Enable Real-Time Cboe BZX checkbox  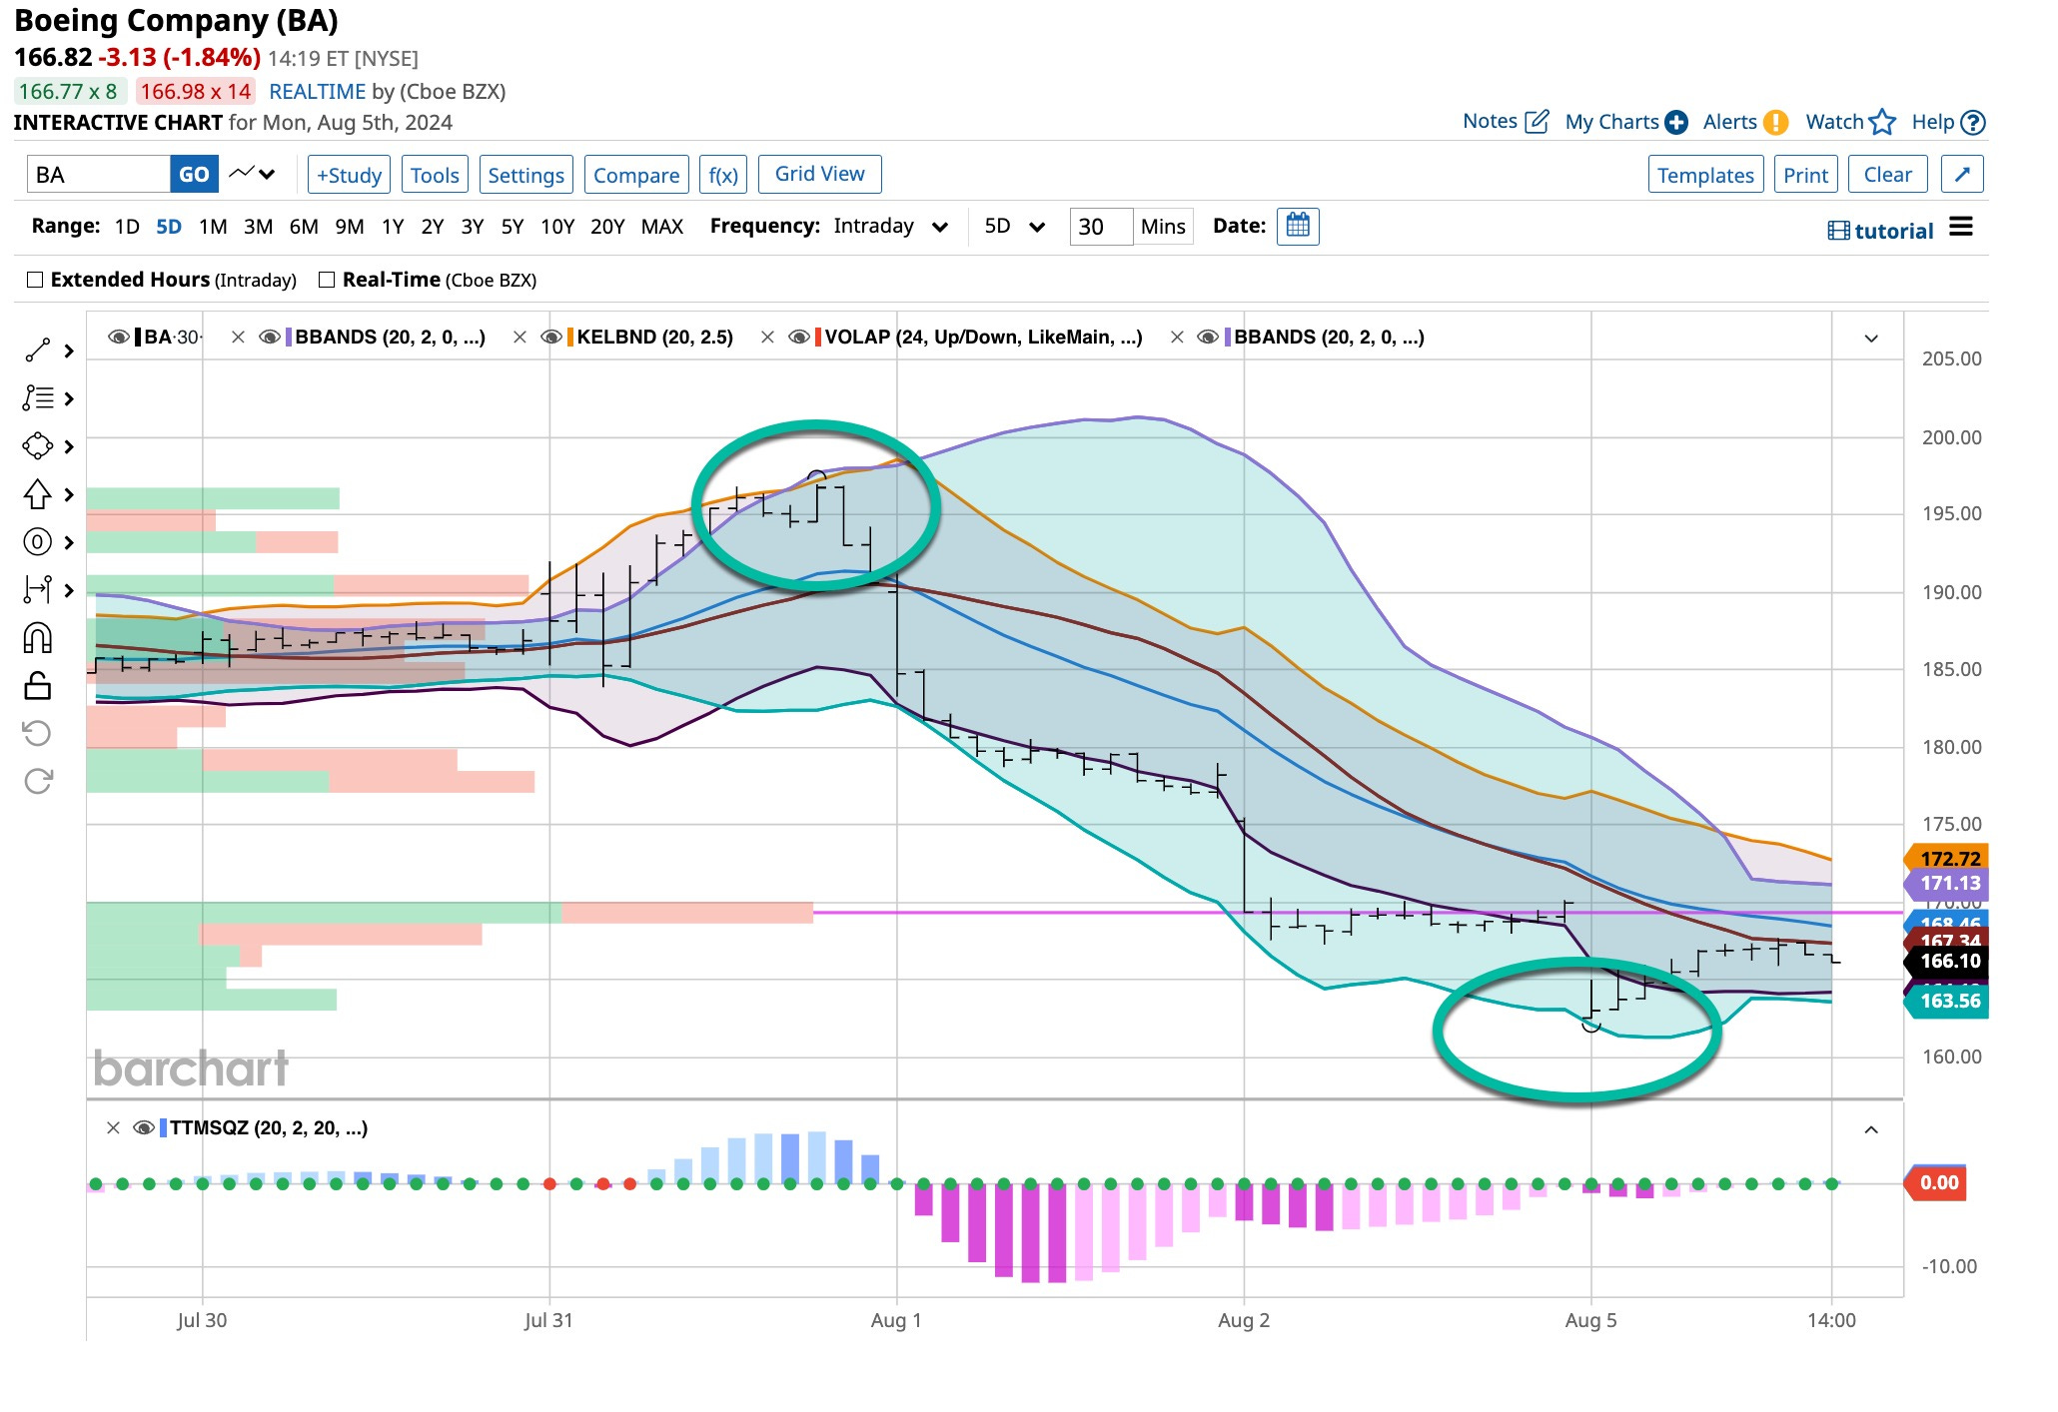327,280
